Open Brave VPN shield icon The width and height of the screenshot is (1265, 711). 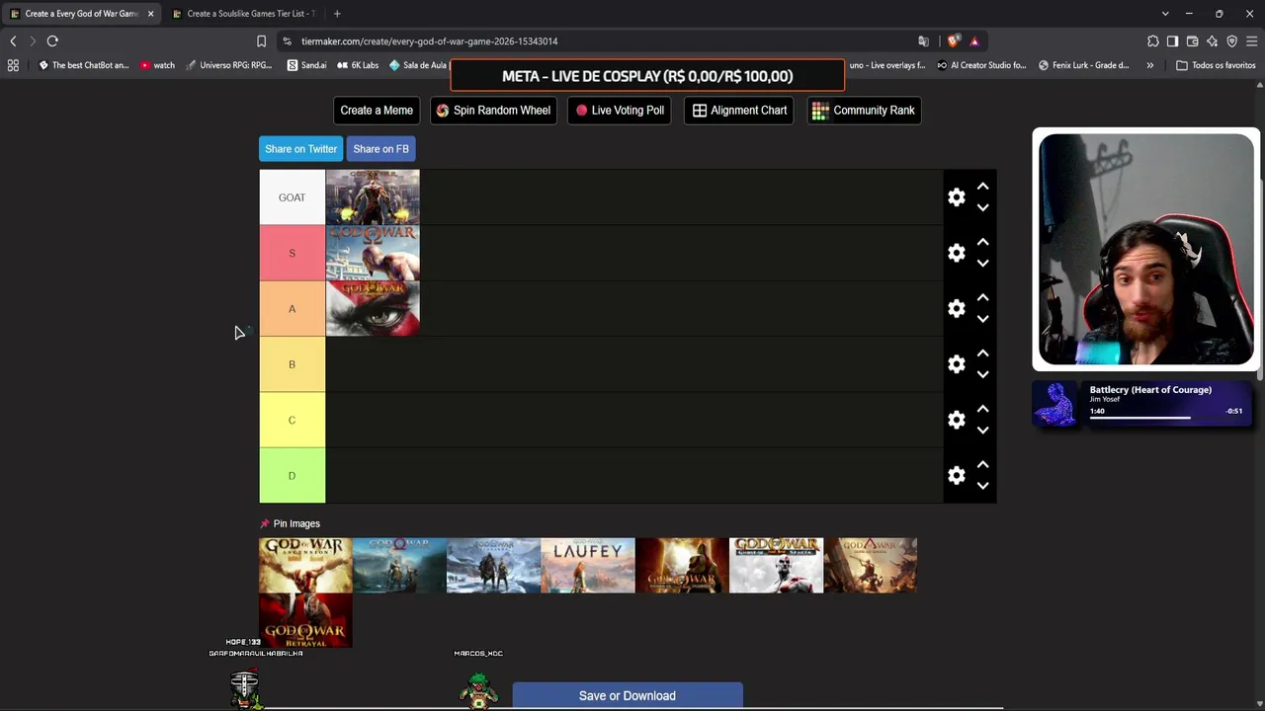pyautogui.click(x=1231, y=41)
